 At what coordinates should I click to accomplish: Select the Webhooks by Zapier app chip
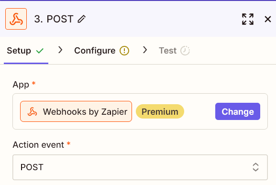click(x=76, y=111)
